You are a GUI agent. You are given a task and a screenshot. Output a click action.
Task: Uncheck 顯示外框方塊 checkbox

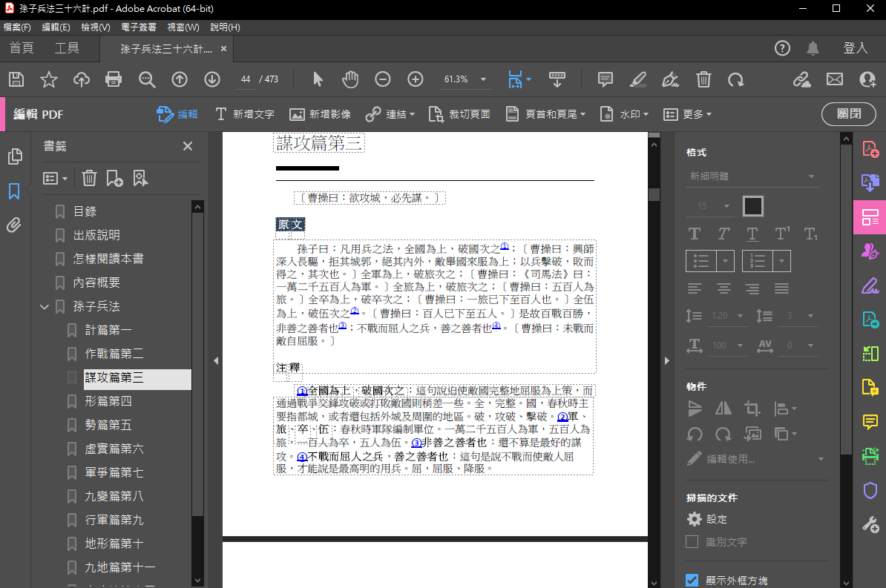(692, 580)
